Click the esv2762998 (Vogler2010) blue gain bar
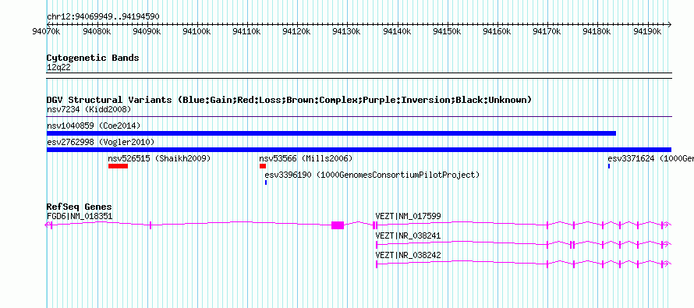 (359, 150)
